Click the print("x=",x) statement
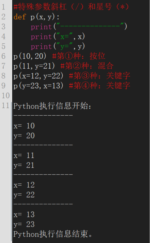 point(58,37)
